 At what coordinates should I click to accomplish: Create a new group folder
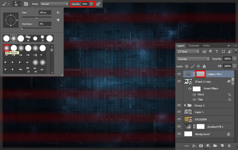point(215,146)
